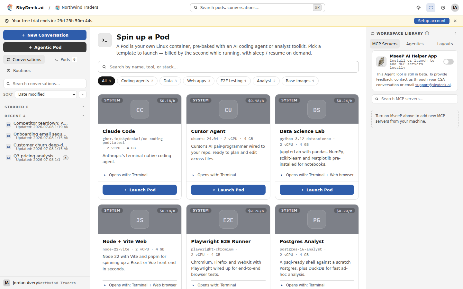
Task: Click the terminal icon beside Spin up a Pod
Action: [x=105, y=40]
